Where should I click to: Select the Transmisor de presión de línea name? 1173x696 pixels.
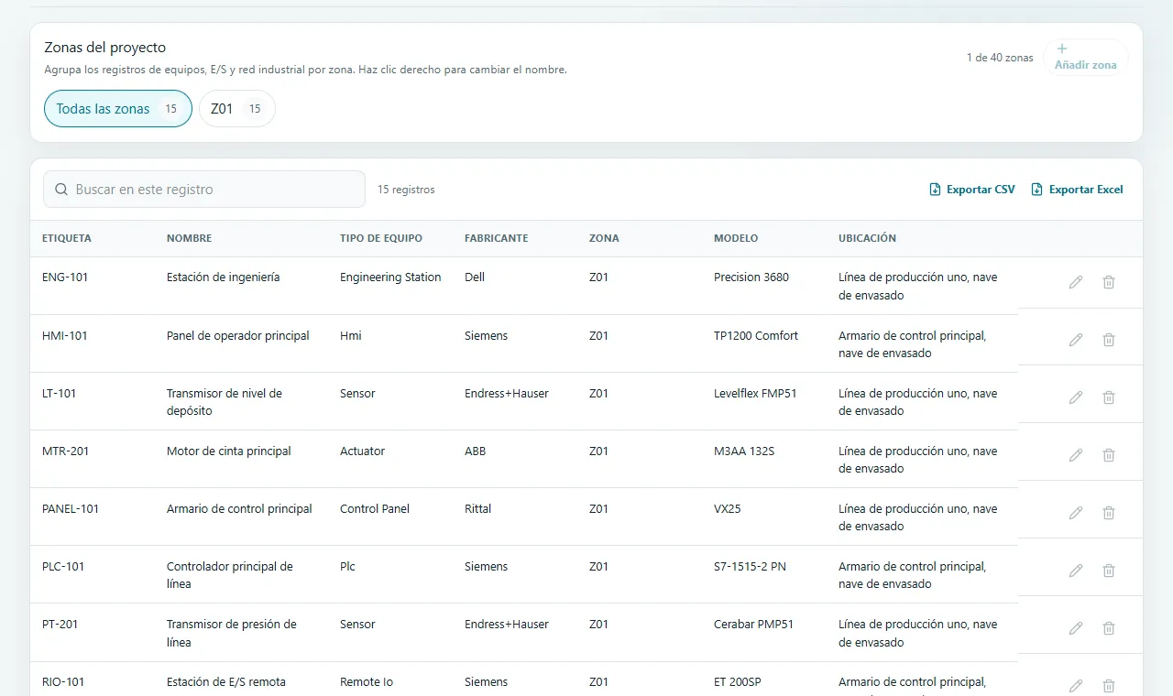(x=232, y=633)
